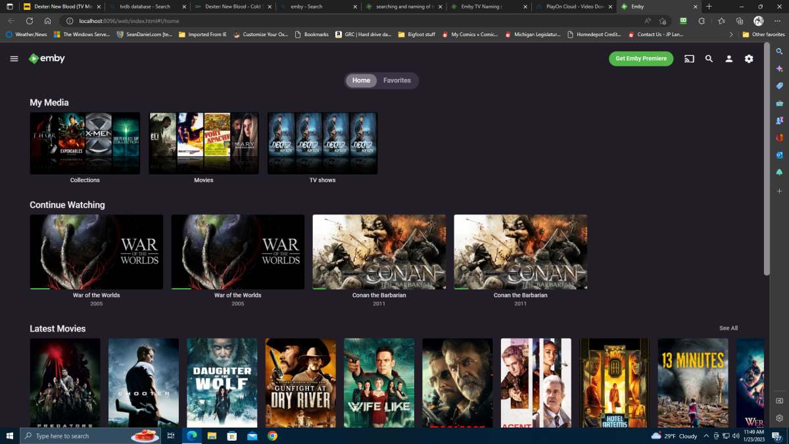Go to browser home page icon
The width and height of the screenshot is (789, 444).
(x=47, y=21)
